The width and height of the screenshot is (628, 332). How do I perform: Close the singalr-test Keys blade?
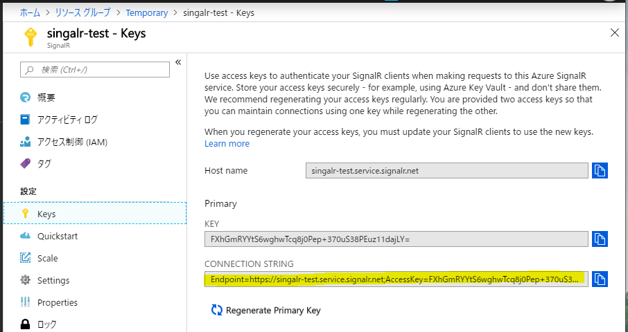(x=614, y=33)
